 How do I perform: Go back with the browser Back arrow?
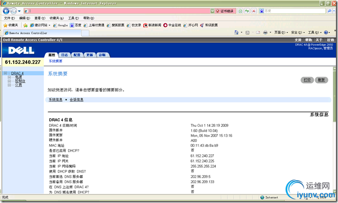[6, 11]
